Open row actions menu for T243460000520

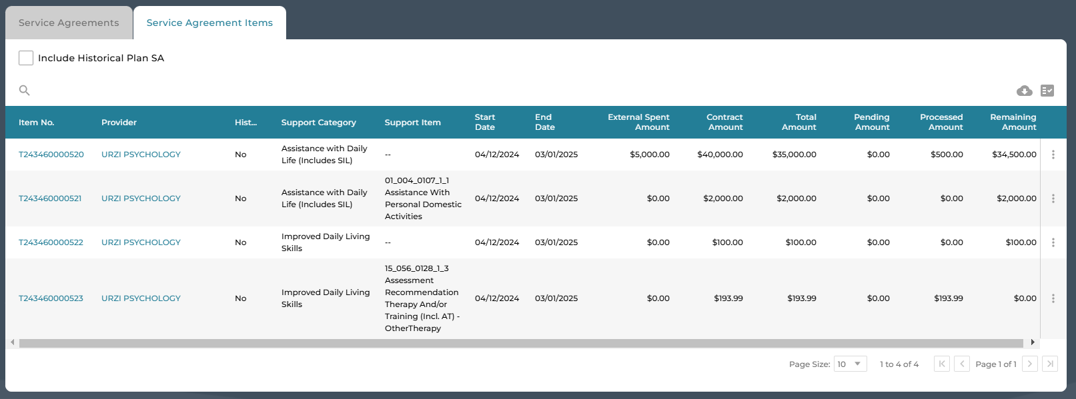point(1053,155)
